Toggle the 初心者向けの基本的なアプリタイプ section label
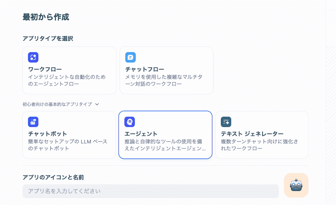The image size is (336, 205). tap(57, 104)
